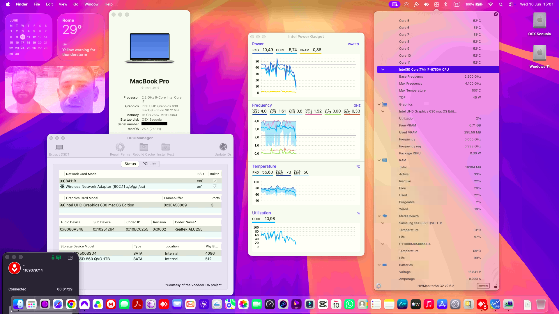Click Repair Perms gear icon in DPCIManager
The width and height of the screenshot is (559, 314).
click(x=120, y=147)
